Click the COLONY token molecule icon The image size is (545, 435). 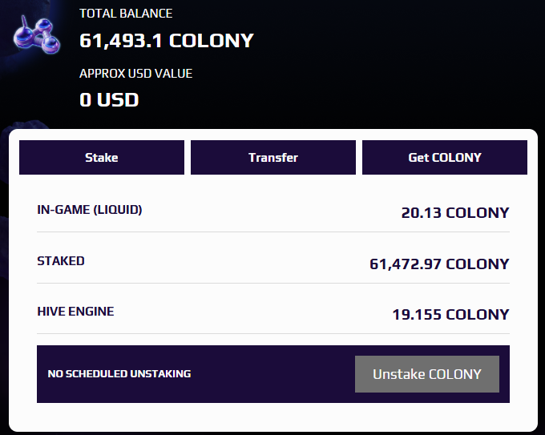37,34
